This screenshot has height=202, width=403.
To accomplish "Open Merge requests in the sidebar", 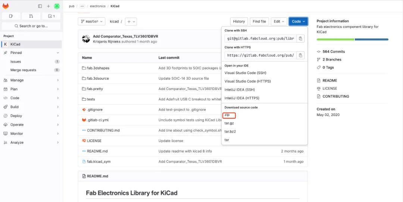I will click(x=32, y=70).
